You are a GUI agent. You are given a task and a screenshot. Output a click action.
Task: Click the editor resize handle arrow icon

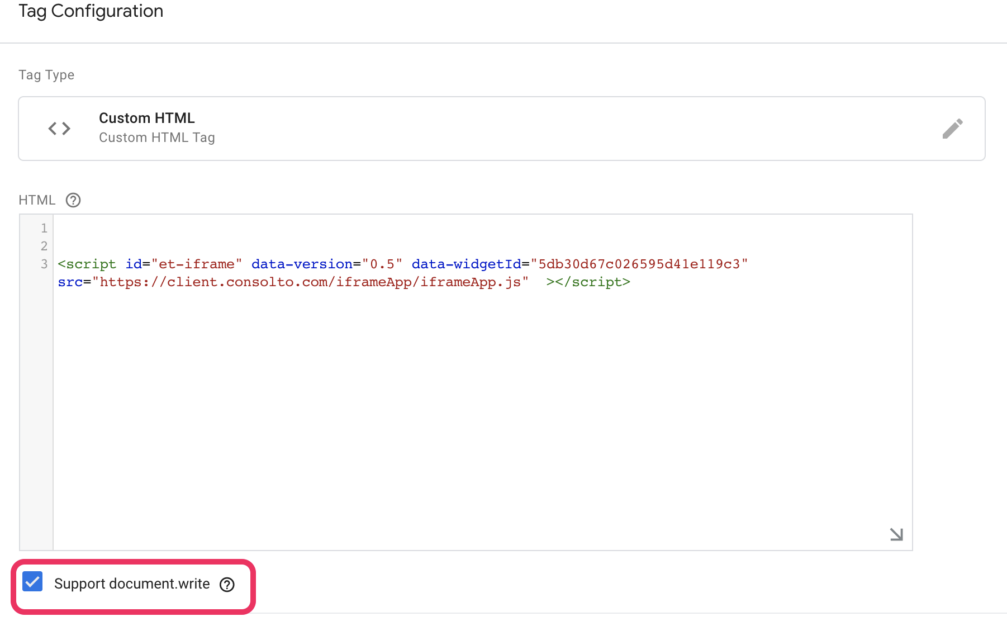pyautogui.click(x=896, y=534)
